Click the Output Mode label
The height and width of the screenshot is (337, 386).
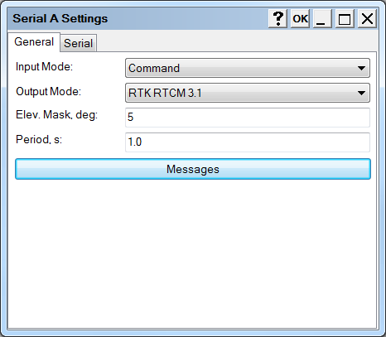49,92
